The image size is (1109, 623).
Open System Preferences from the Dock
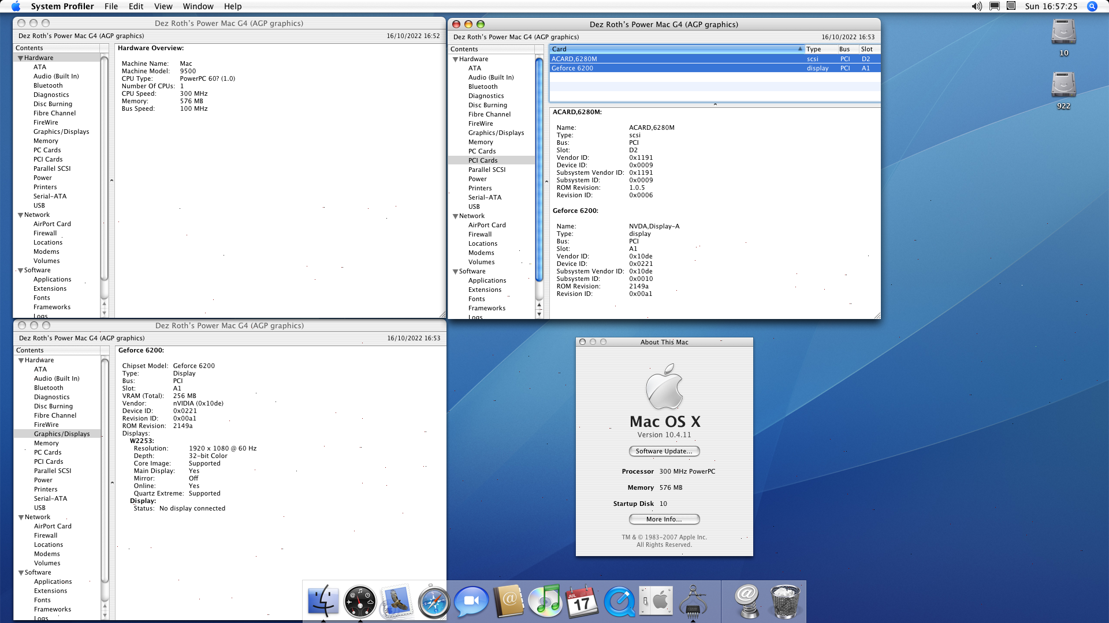tap(656, 601)
